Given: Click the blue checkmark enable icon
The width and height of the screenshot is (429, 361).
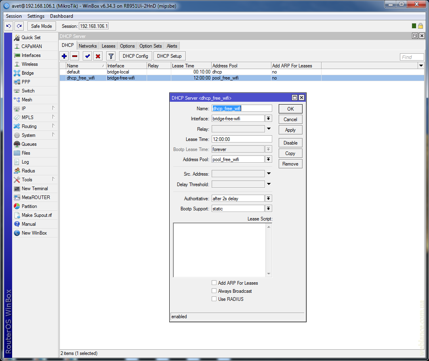Looking at the screenshot, I should [x=87, y=56].
